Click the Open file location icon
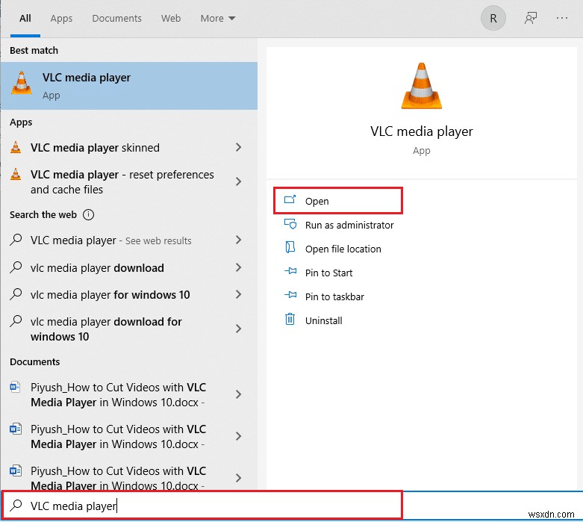The width and height of the screenshot is (583, 522). pos(290,248)
